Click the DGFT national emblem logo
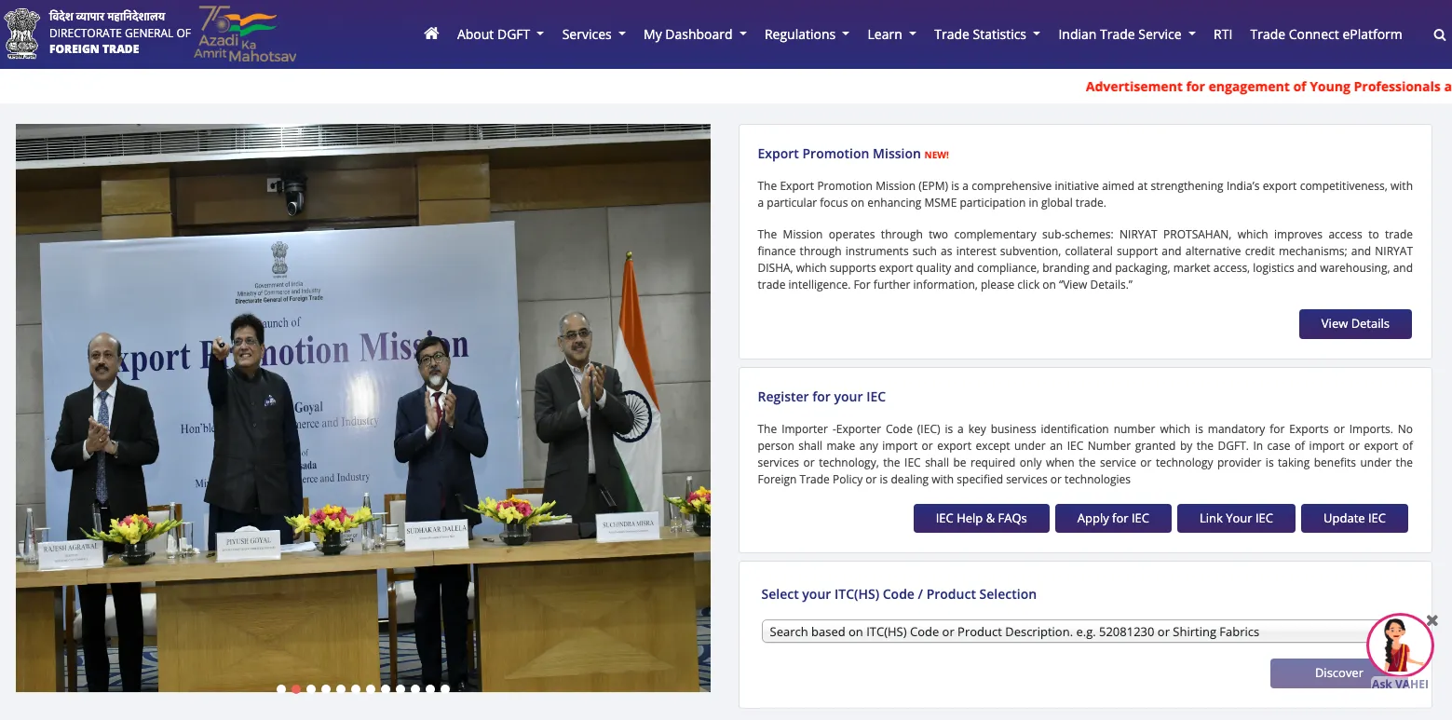1452x720 pixels. coord(22,34)
